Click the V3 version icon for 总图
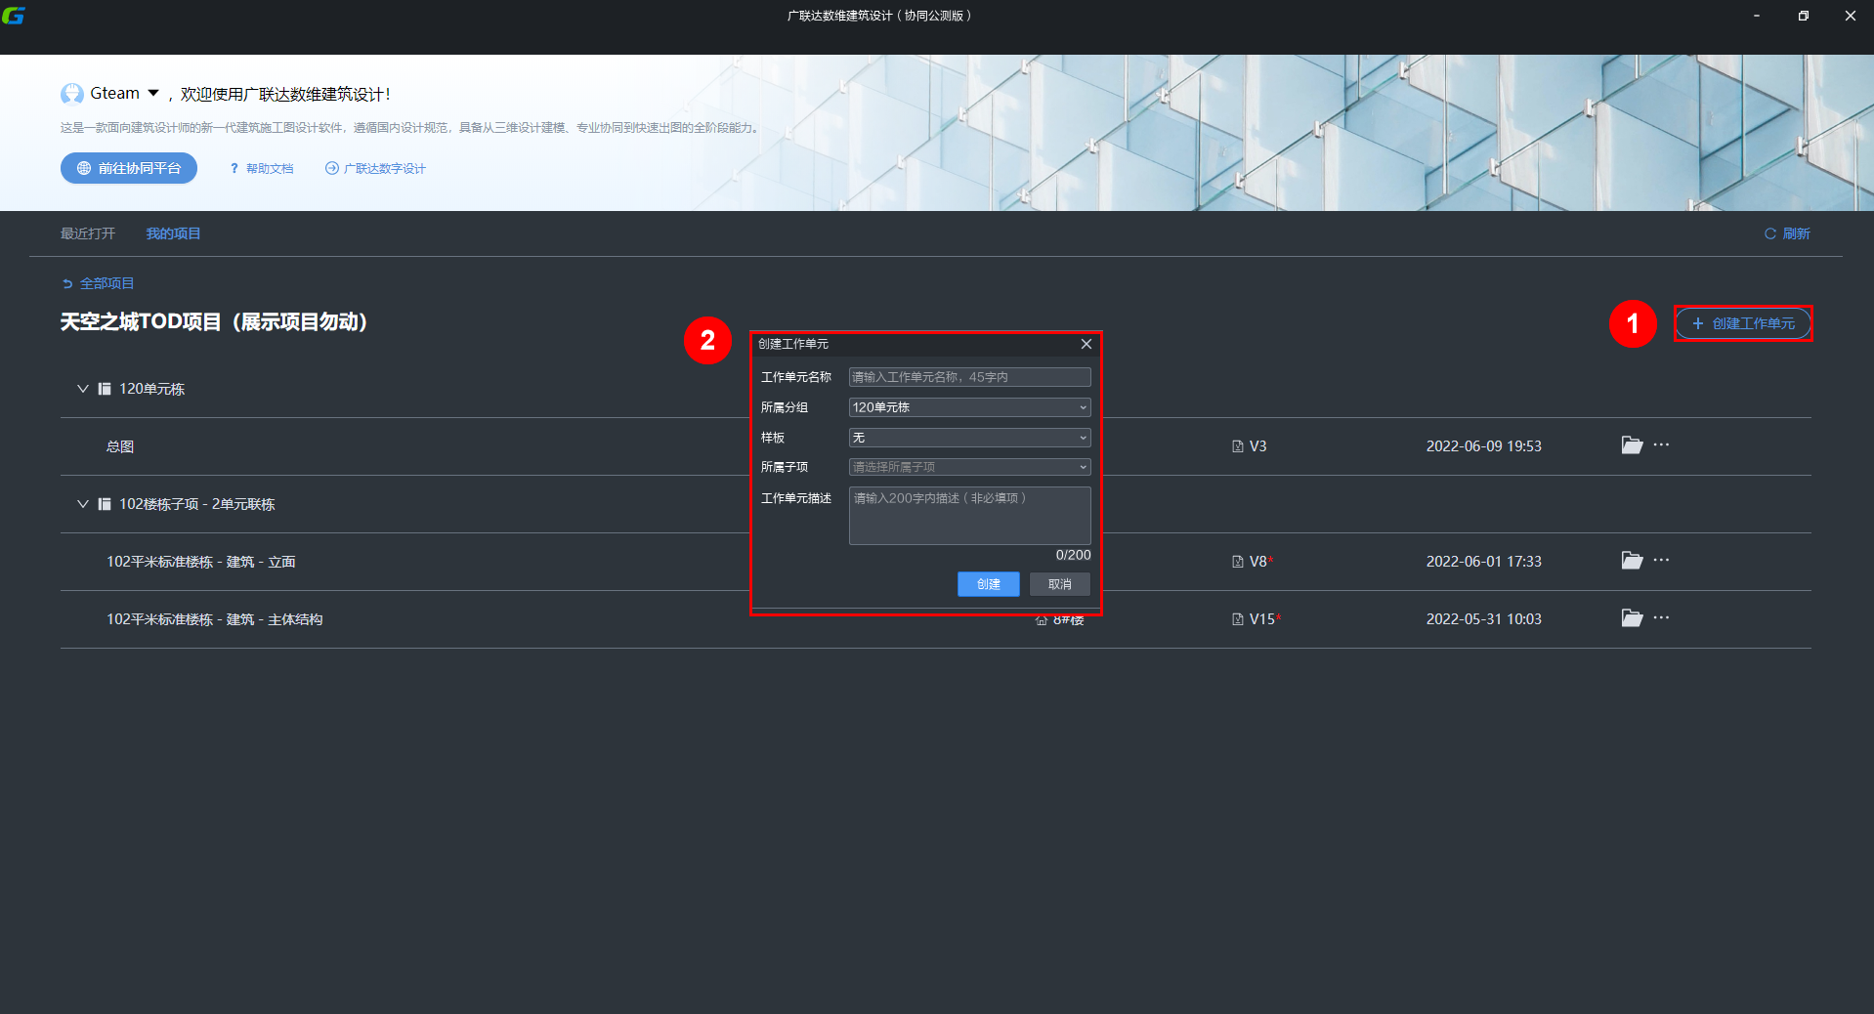This screenshot has width=1874, height=1014. (1238, 446)
